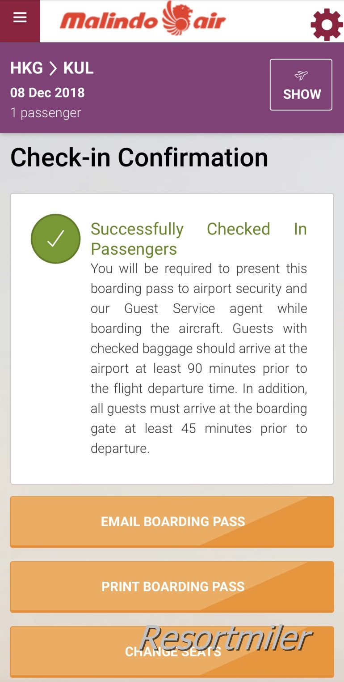Tap the Malindo wordmark in the logo

[109, 21]
